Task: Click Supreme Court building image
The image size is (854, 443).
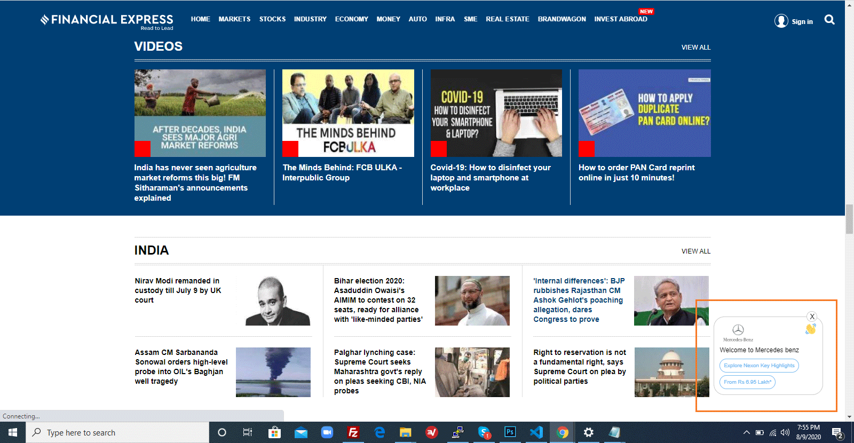Action: tap(671, 372)
